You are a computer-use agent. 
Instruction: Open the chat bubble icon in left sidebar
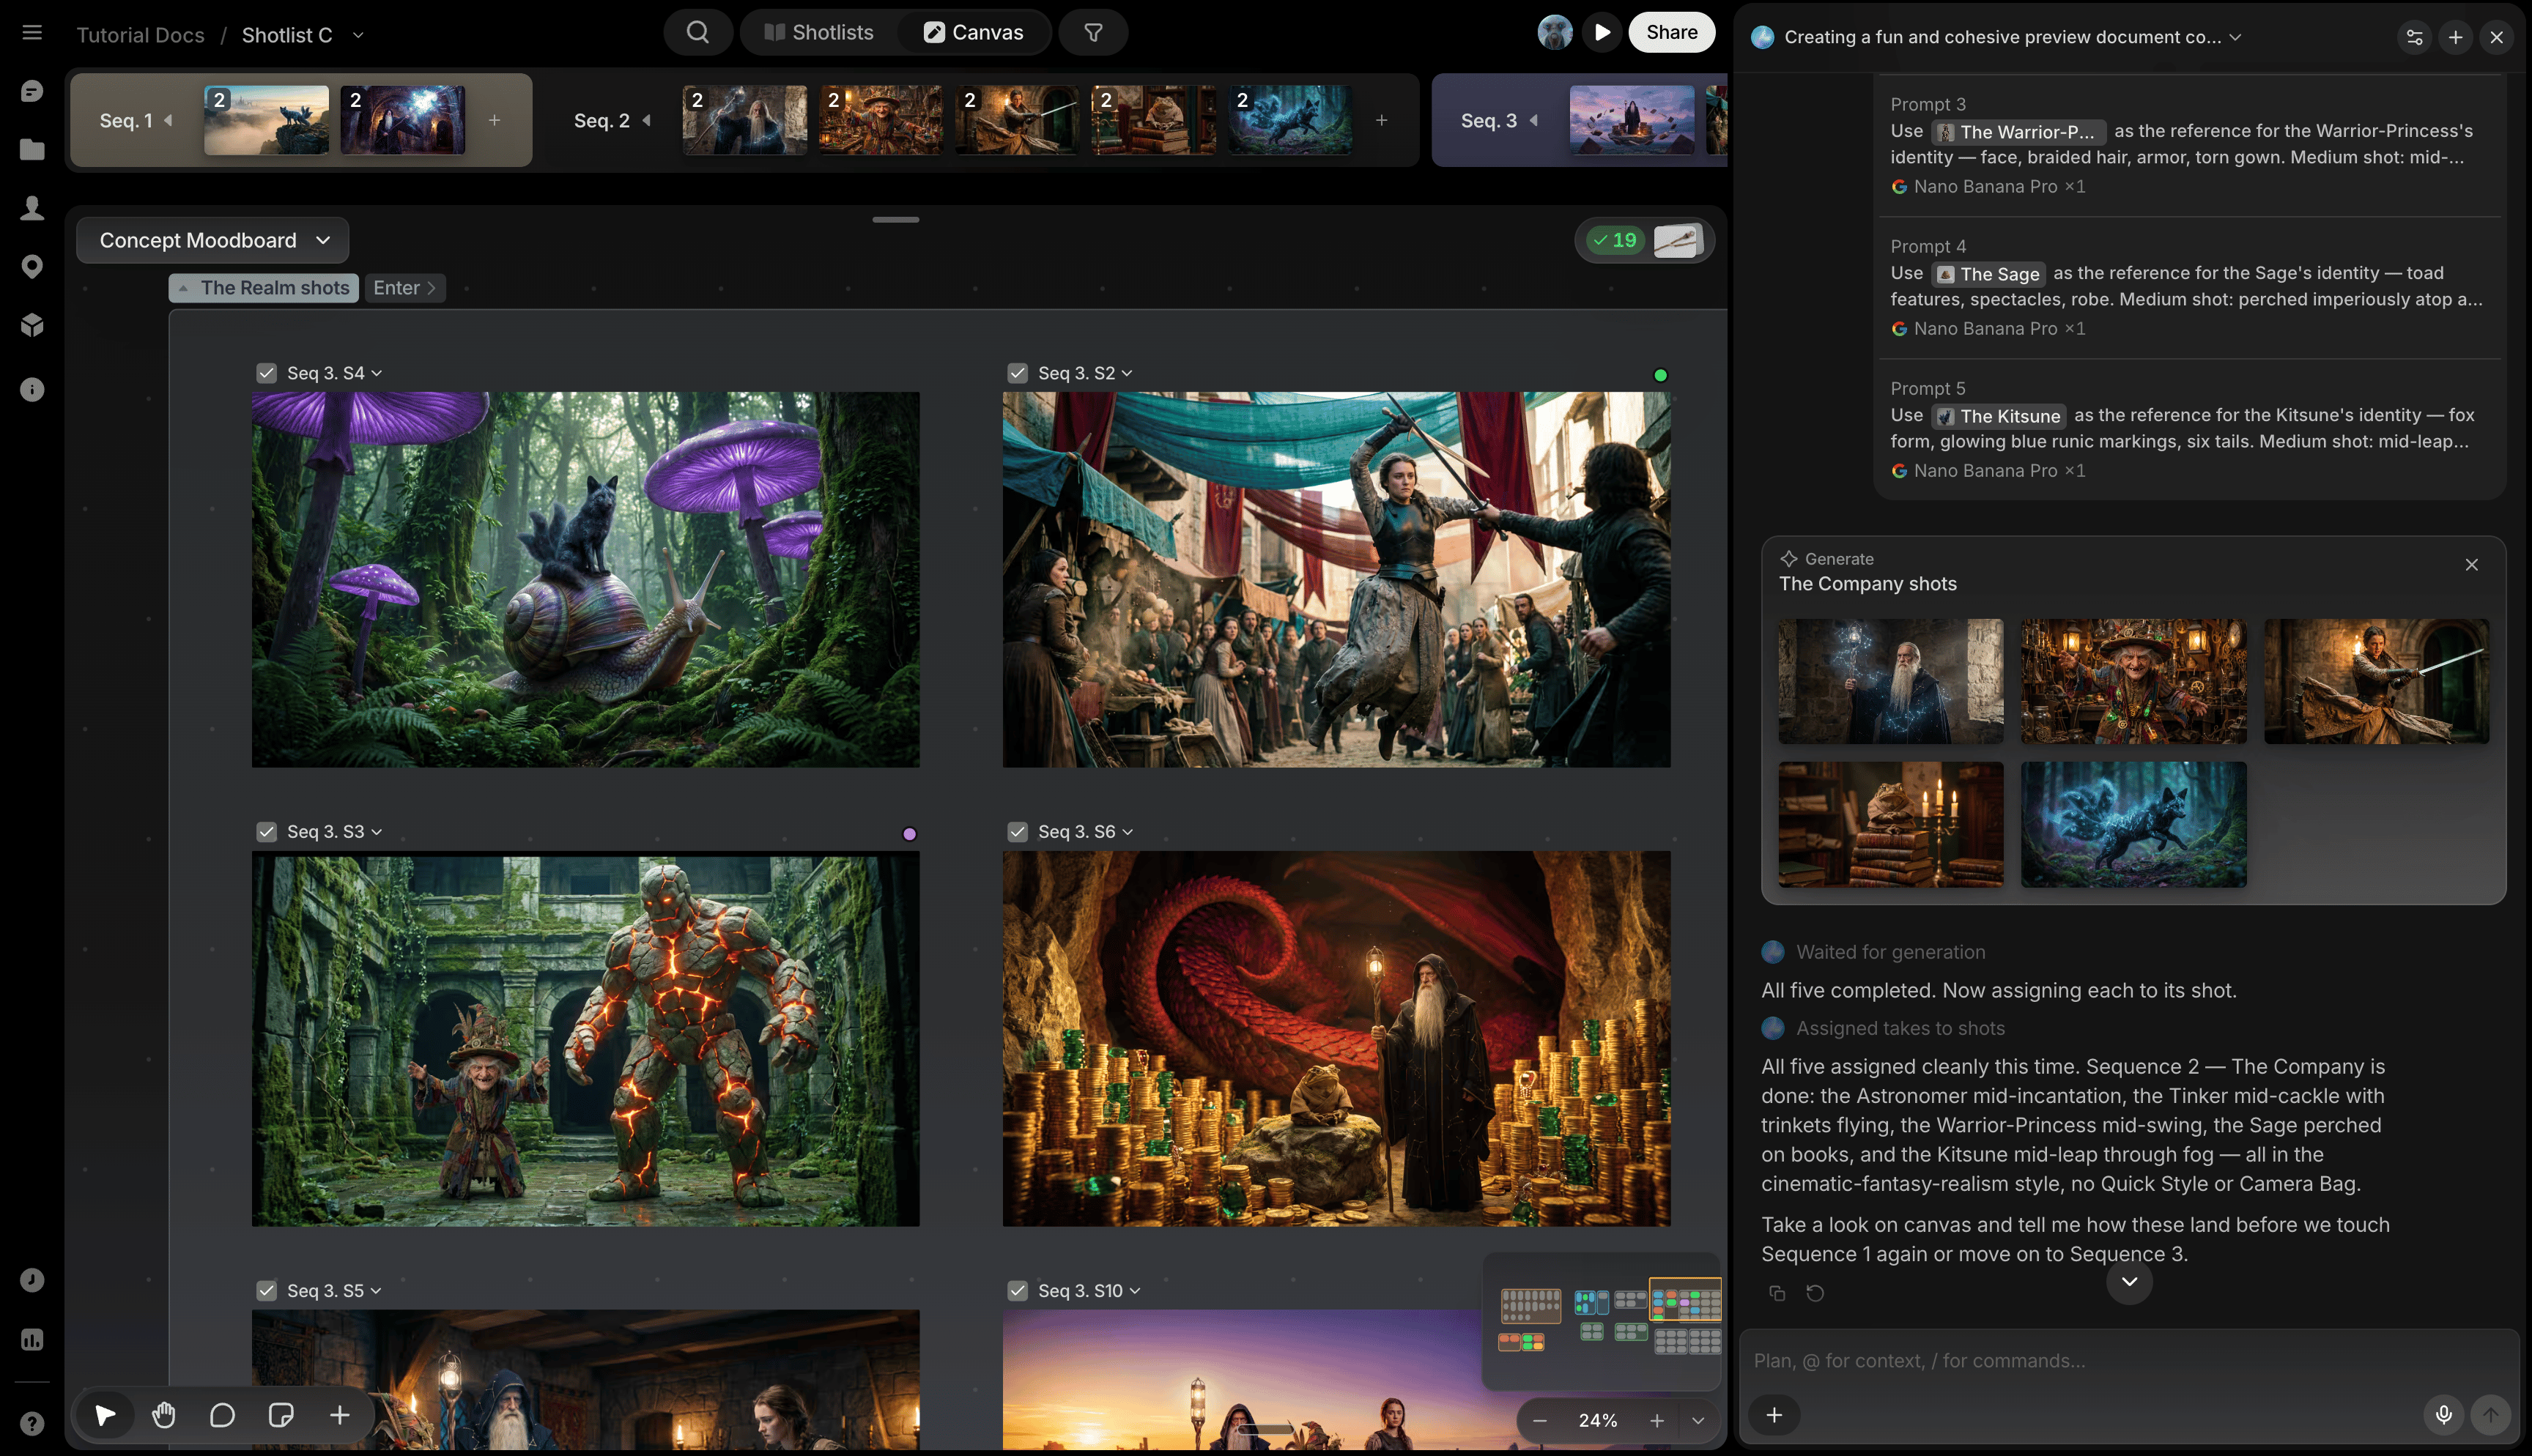(x=32, y=91)
